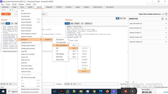Open Task View in taskbar
The width and height of the screenshot is (168, 94).
click(55, 91)
